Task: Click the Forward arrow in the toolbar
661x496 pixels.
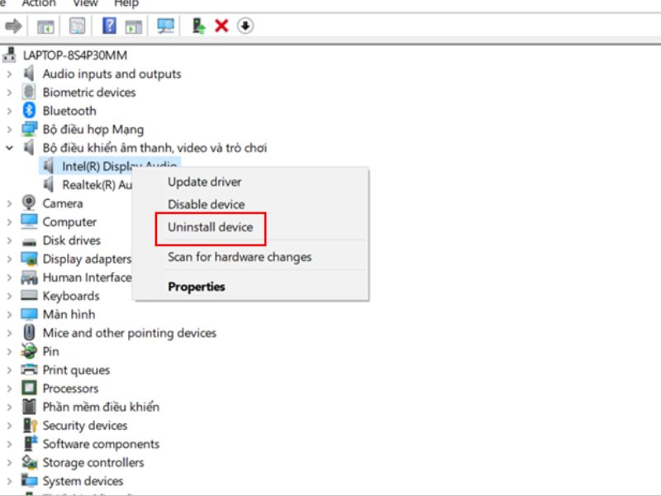Action: coord(13,26)
